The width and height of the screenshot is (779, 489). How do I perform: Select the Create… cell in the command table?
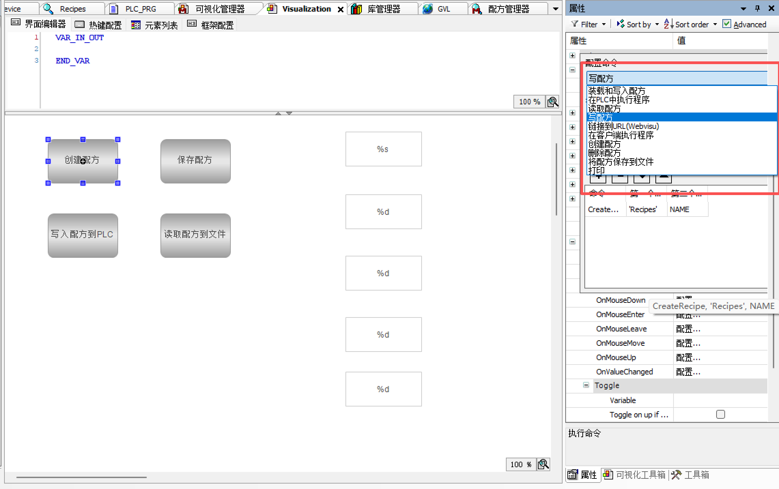click(605, 209)
